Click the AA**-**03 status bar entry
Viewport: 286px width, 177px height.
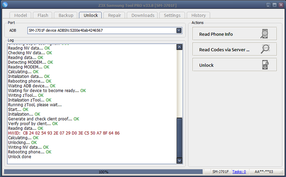coord(264,172)
